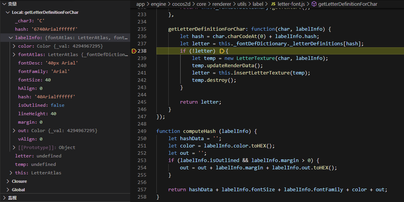Click 'toHEX' on line 251

(259, 146)
